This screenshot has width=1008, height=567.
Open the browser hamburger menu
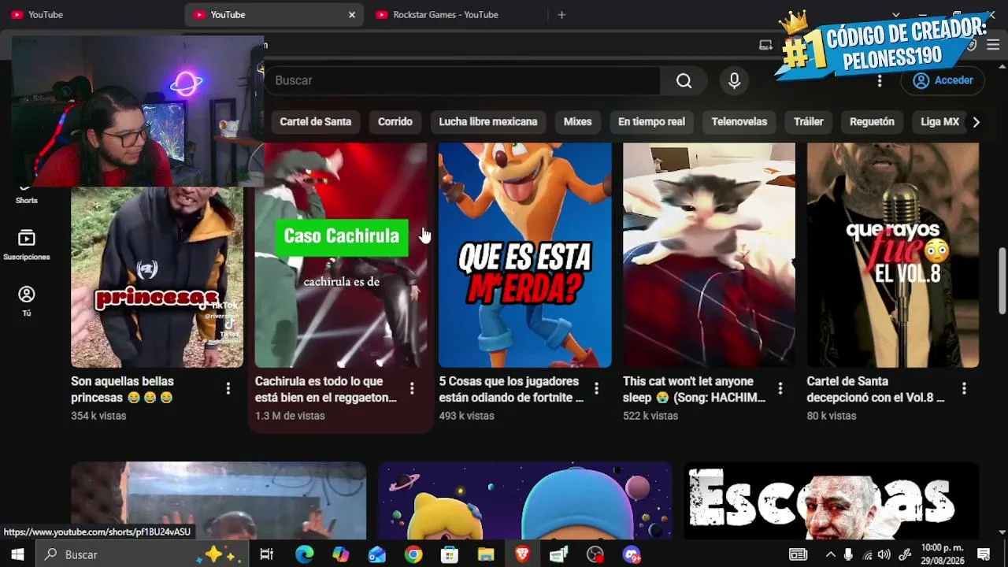[x=993, y=45]
